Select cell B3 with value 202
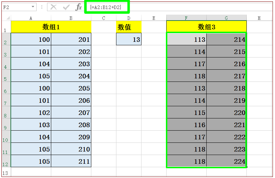Image resolution: width=275 pixels, height=178 pixels. (71, 51)
